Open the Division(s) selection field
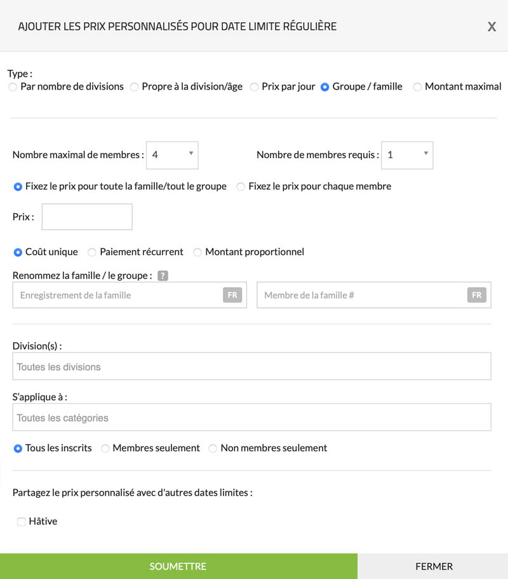The height and width of the screenshot is (579, 508). tap(251, 366)
